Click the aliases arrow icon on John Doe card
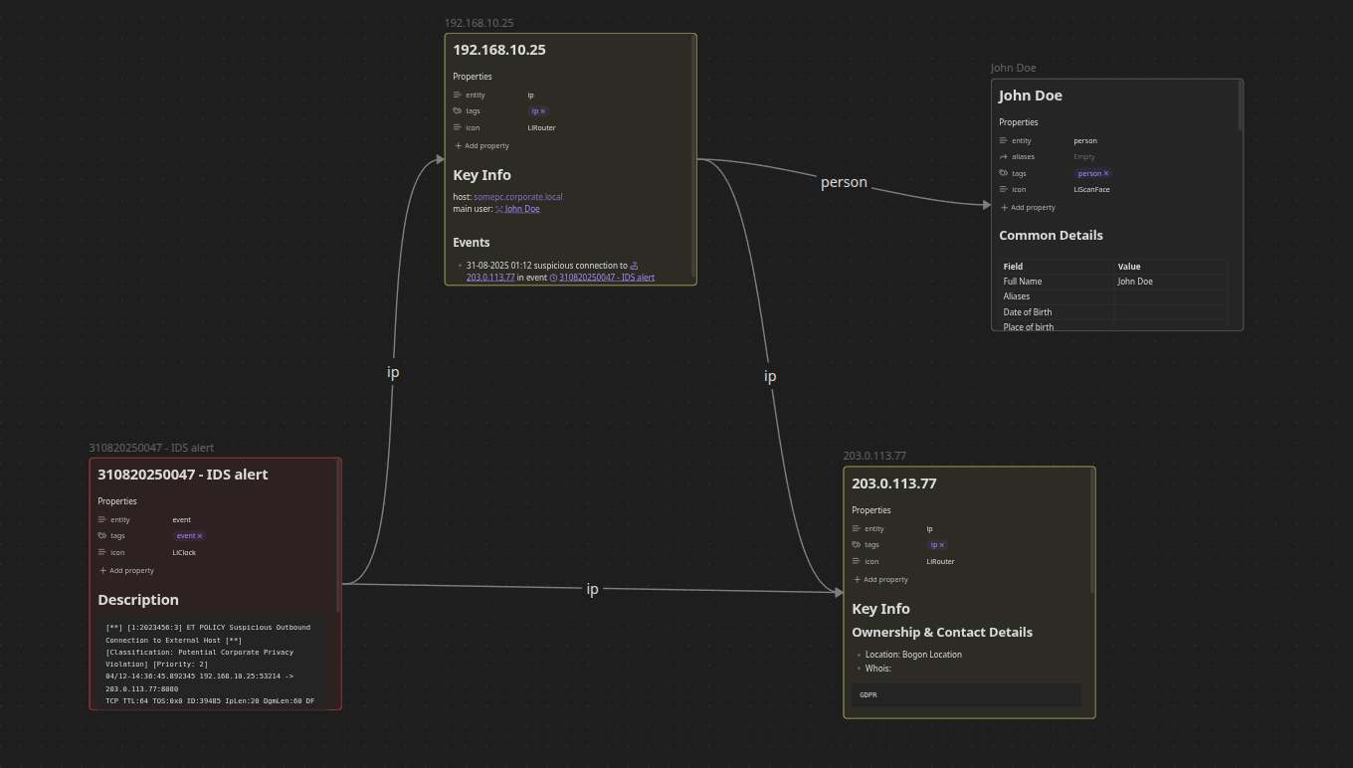 [1003, 156]
